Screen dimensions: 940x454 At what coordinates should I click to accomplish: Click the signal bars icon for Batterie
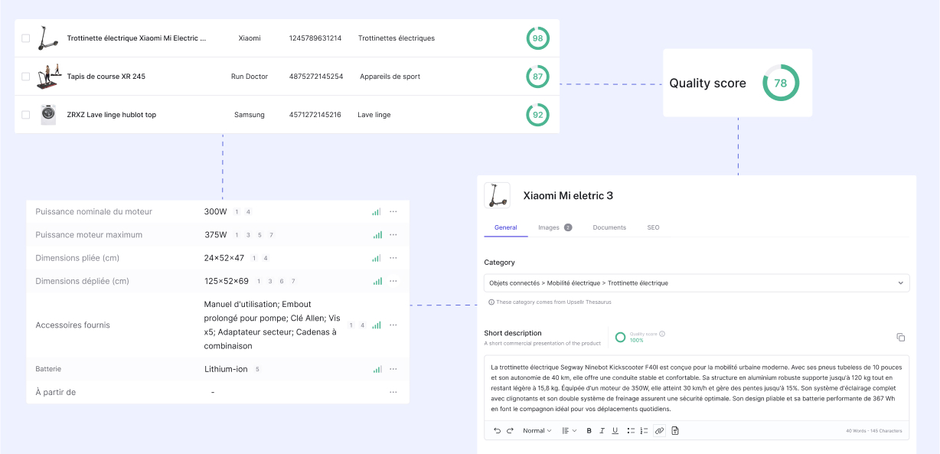click(x=377, y=369)
